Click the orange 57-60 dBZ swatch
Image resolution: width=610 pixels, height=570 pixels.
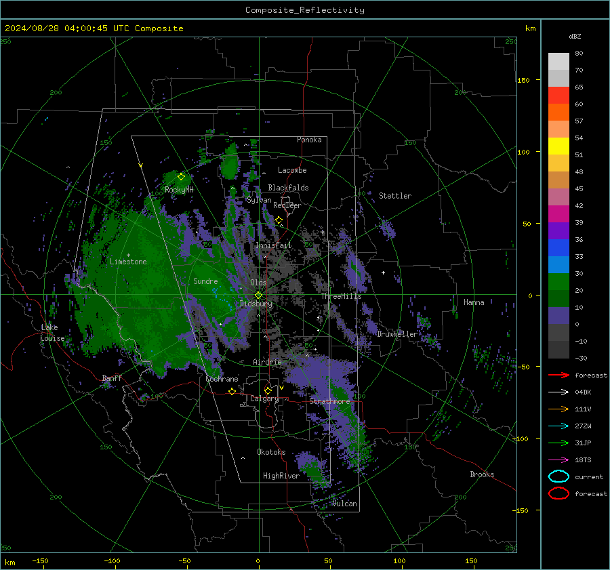tap(558, 113)
